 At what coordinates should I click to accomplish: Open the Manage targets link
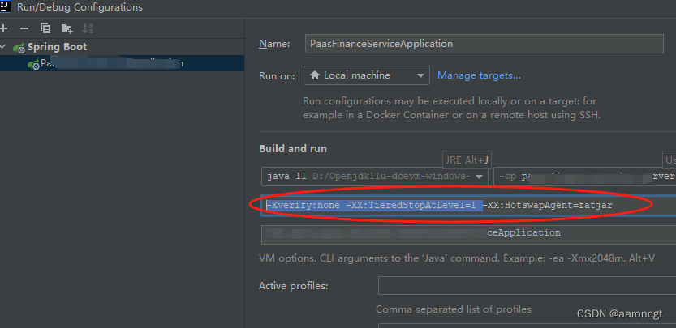(x=479, y=75)
